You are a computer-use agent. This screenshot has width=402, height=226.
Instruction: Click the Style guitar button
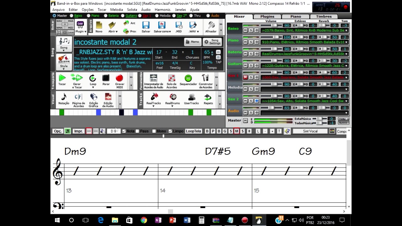pyautogui.click(x=64, y=62)
